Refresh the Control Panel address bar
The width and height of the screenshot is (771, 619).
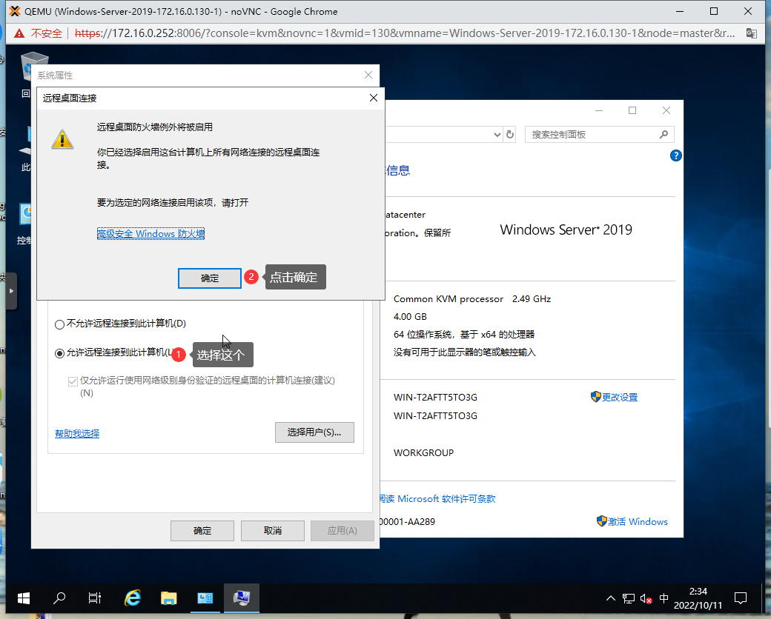click(x=510, y=135)
